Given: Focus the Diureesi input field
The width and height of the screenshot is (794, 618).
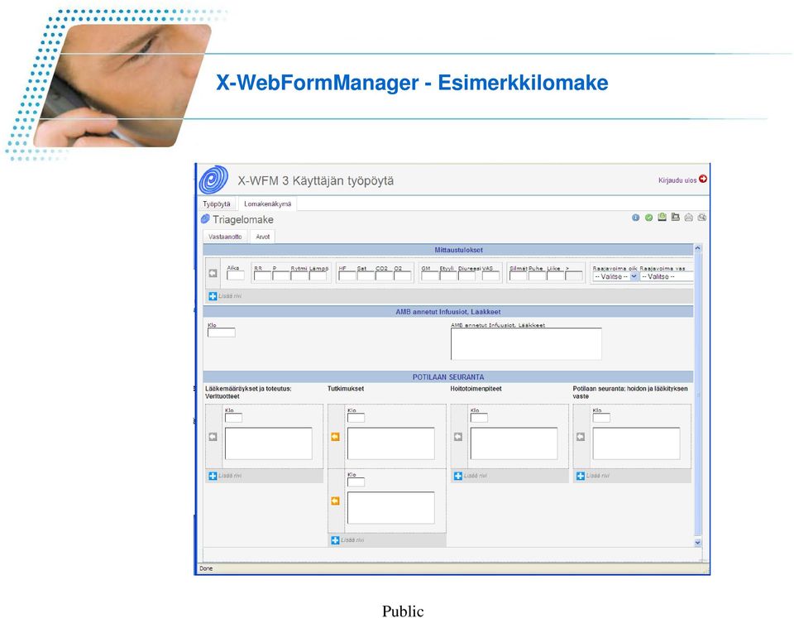Looking at the screenshot, I should pyautogui.click(x=466, y=276).
